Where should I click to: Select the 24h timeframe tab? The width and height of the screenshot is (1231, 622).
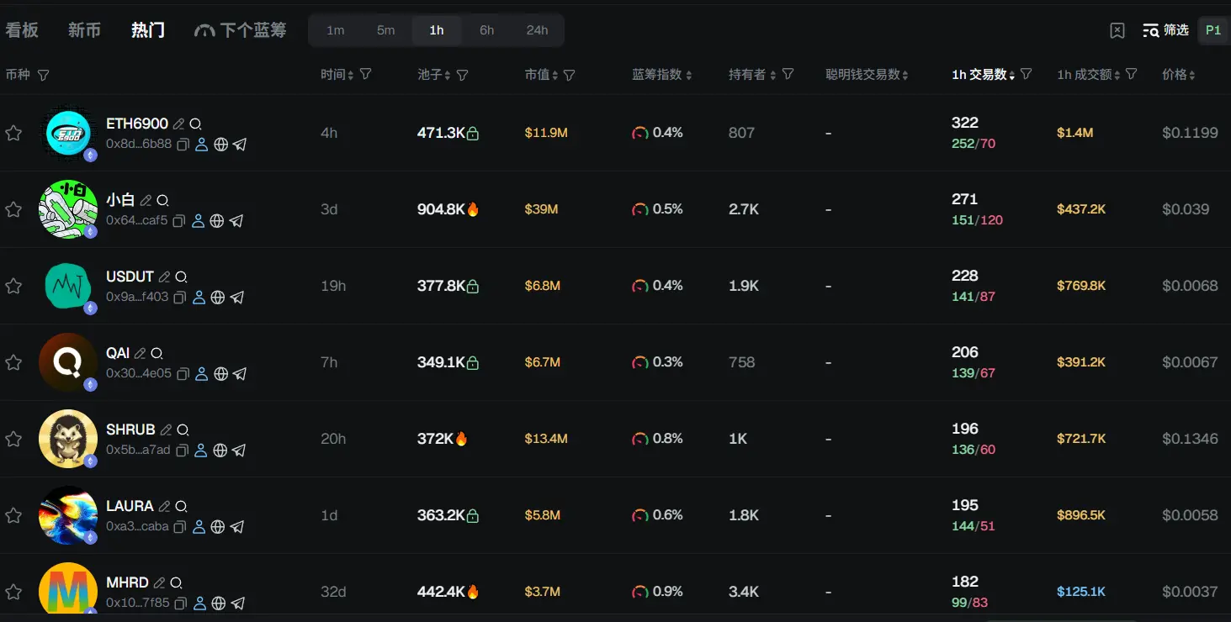[537, 30]
